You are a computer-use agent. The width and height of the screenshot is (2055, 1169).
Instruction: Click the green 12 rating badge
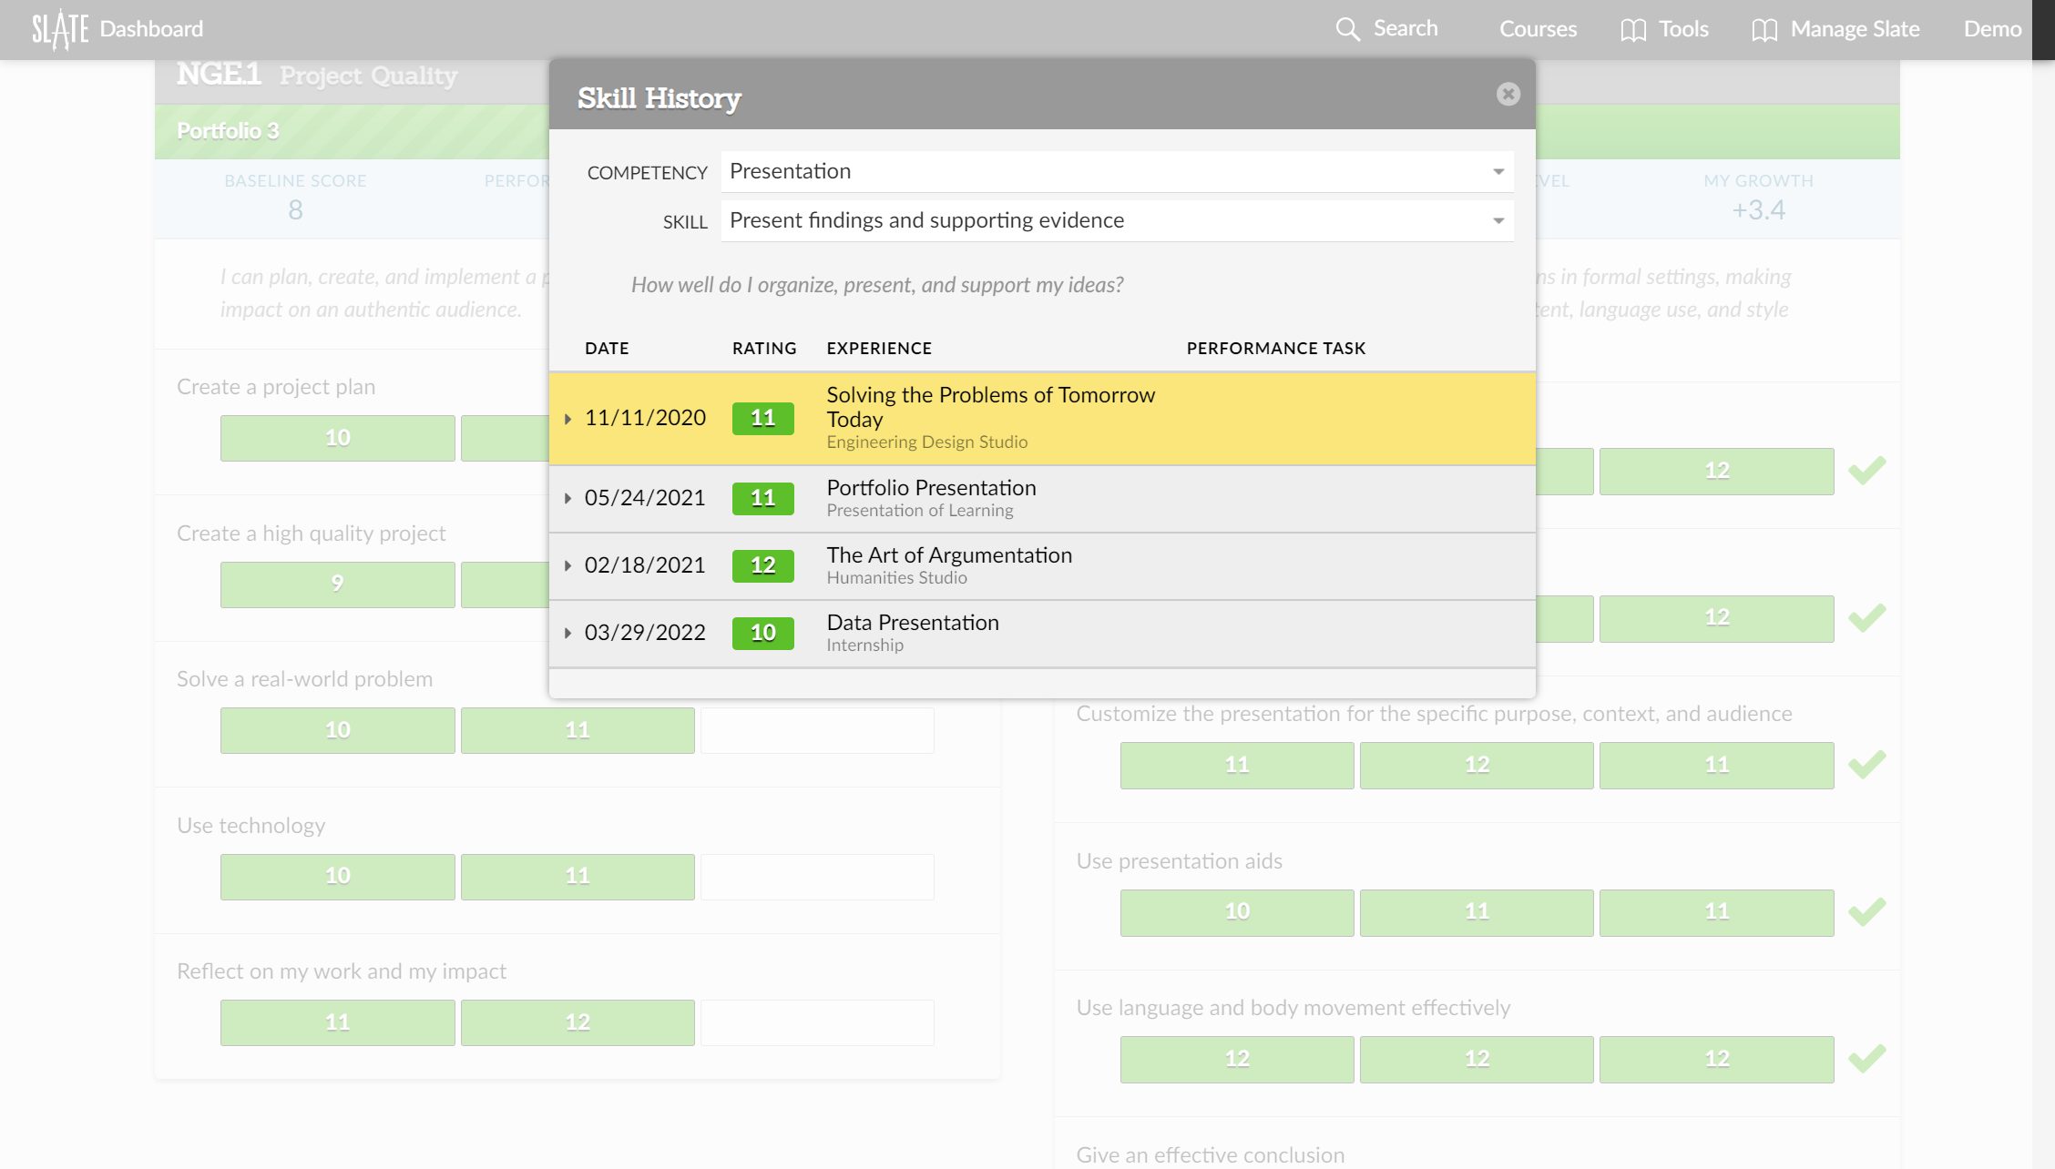(762, 565)
